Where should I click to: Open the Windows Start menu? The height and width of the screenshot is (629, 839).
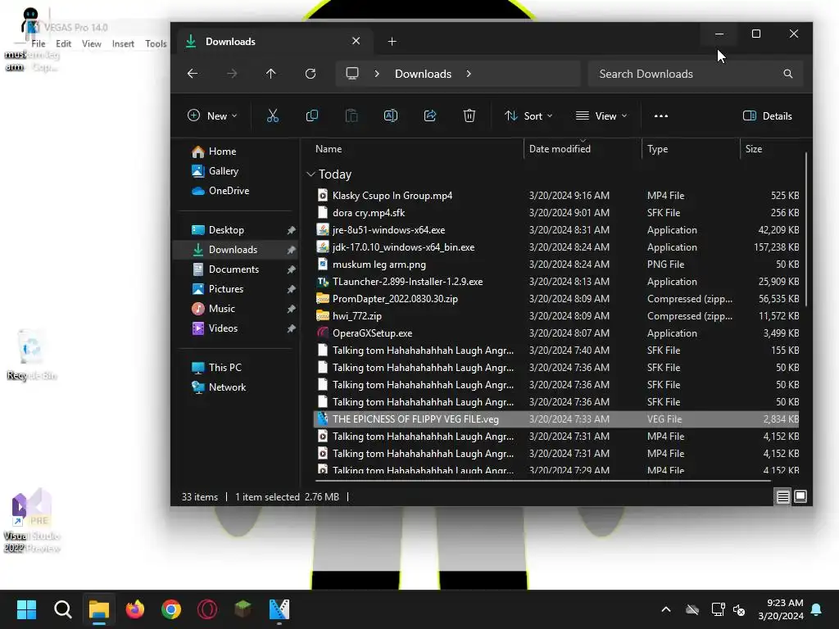tap(26, 609)
